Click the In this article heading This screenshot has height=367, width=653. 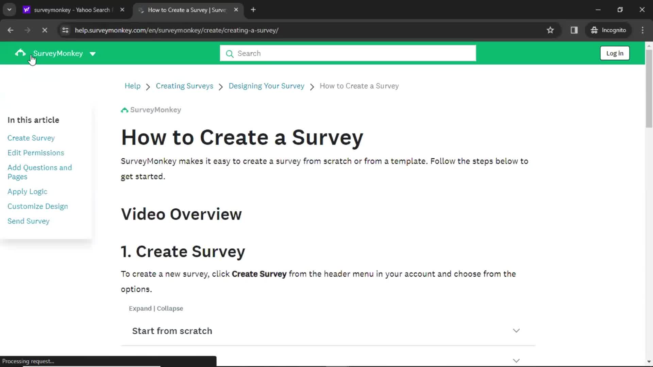(x=33, y=120)
